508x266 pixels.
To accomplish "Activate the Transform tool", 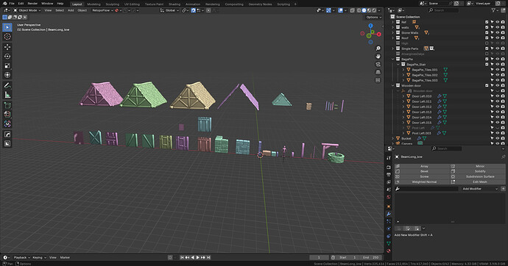I will coord(7,75).
